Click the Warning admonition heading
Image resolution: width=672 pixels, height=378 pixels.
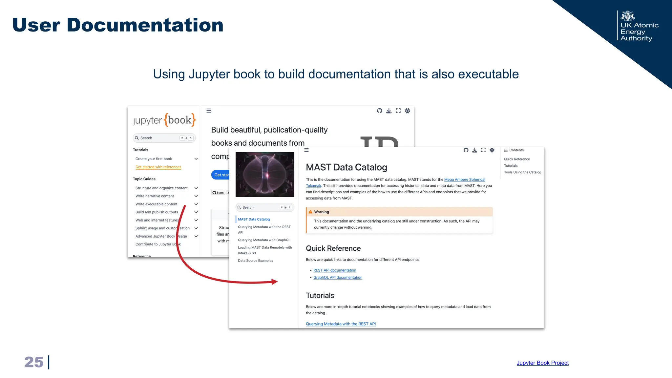point(321,212)
